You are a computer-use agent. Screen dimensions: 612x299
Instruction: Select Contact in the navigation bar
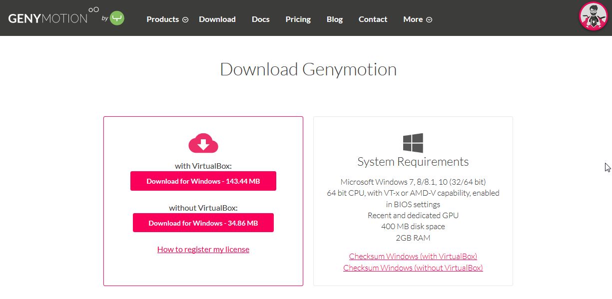373,19
